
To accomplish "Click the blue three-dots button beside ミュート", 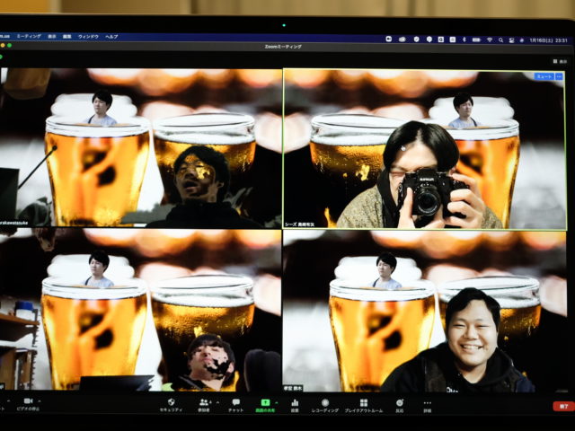I will tap(559, 77).
